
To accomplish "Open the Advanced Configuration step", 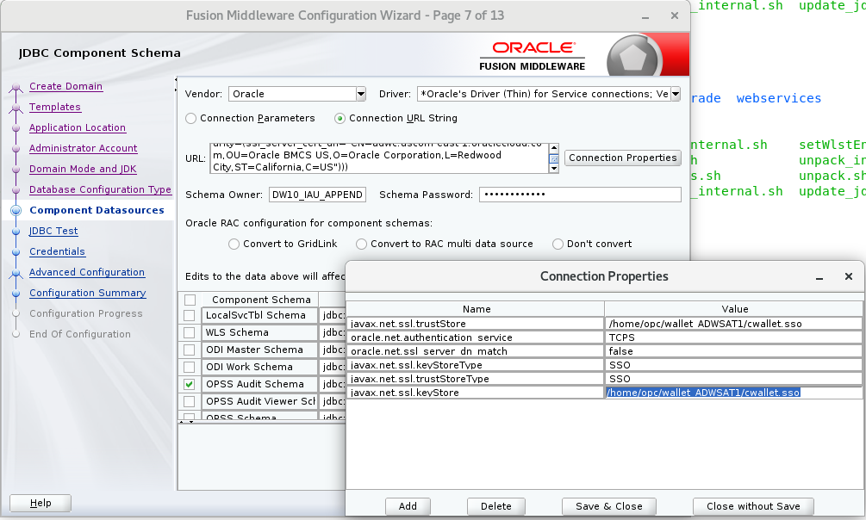I will coord(87,272).
